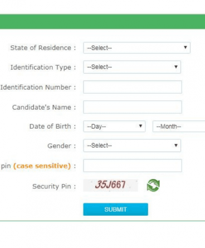The width and height of the screenshot is (205, 248).
Task: Click the blue SUBMIT button
Action: click(x=115, y=210)
